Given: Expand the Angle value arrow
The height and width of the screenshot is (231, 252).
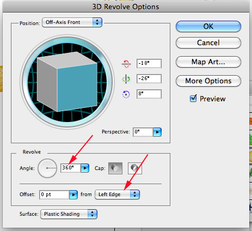Looking at the screenshot, I should click(85, 168).
